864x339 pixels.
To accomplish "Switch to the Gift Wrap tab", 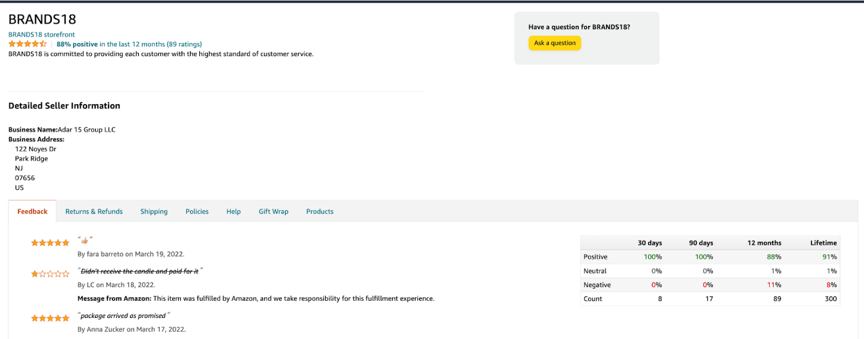I will [273, 211].
